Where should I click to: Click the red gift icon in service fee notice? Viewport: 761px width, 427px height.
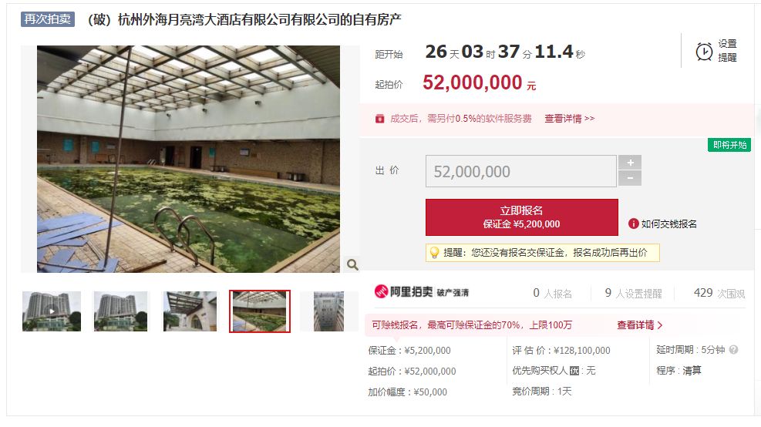coord(379,119)
